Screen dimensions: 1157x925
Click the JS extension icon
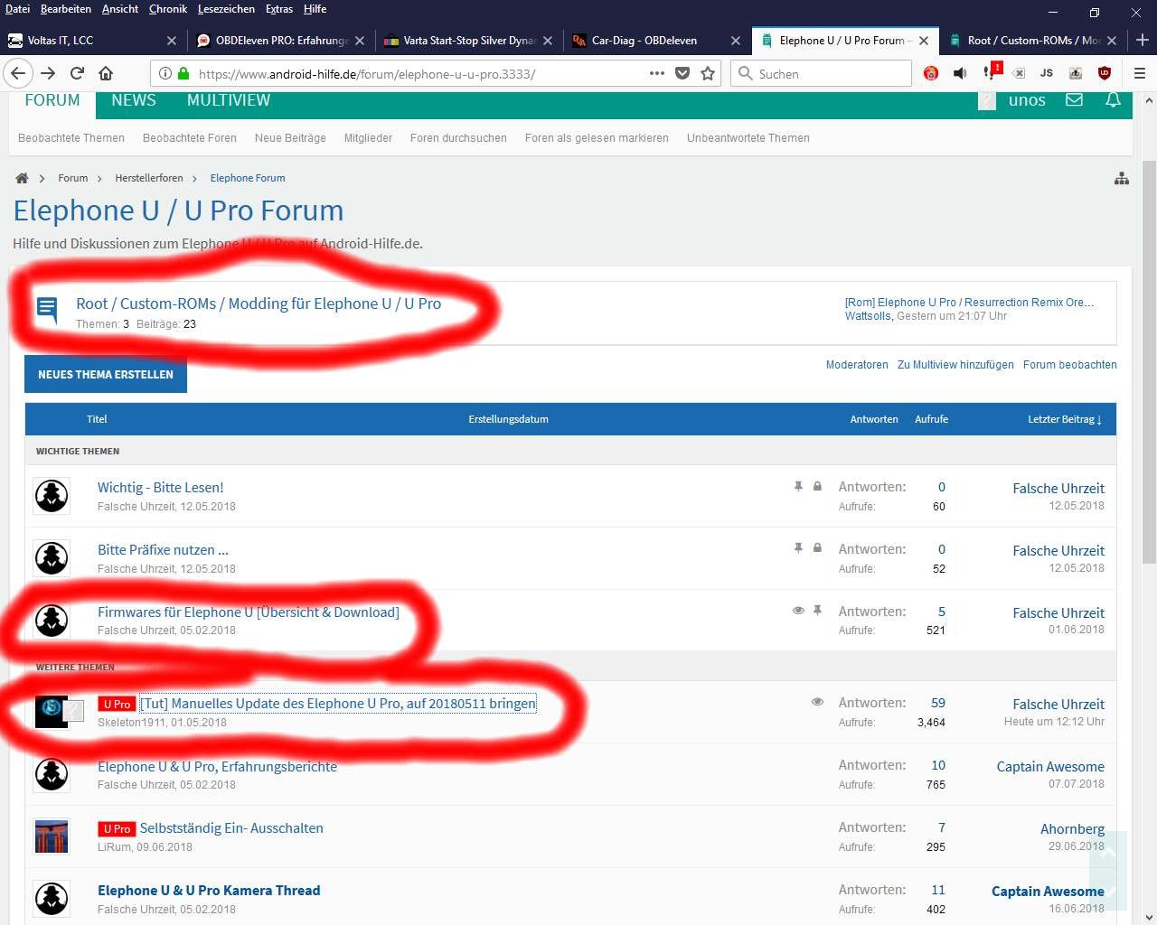1047,73
